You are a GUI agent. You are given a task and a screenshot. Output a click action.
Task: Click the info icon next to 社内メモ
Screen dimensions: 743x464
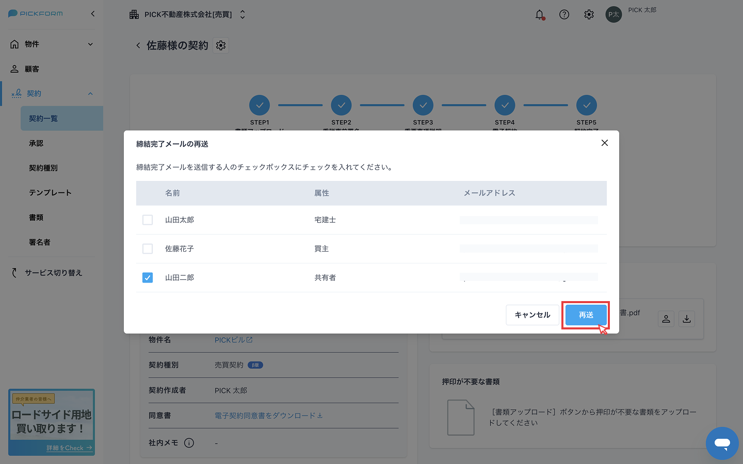[x=189, y=443]
